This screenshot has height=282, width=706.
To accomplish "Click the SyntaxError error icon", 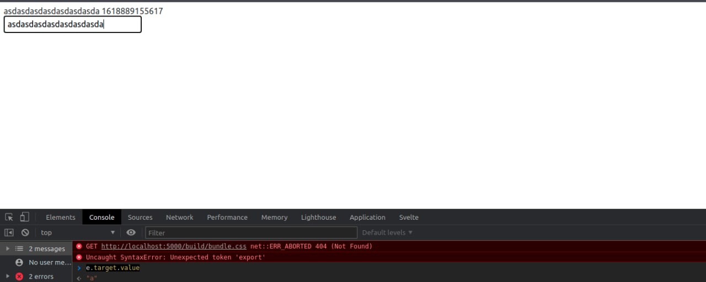I will pos(79,257).
